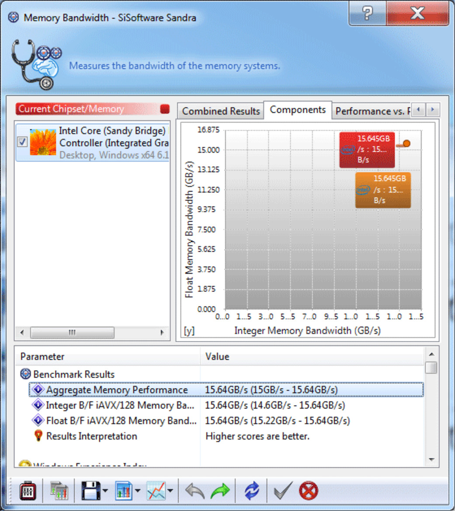Select the Results Interpretation row
This screenshot has width=455, height=511.
click(x=226, y=436)
